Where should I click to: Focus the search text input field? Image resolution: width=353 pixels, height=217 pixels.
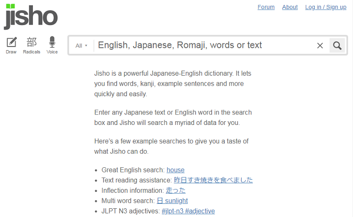(205, 45)
